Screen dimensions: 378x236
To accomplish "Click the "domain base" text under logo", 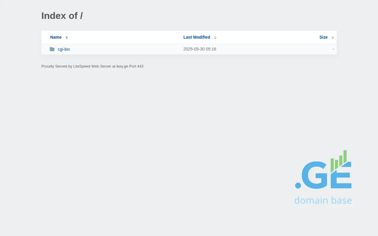I will click(323, 200).
